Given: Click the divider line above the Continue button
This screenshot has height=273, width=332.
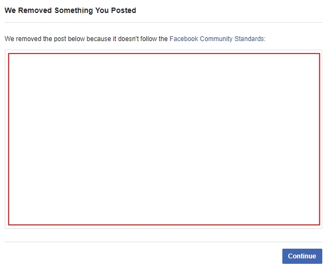Looking at the screenshot, I should point(164,242).
